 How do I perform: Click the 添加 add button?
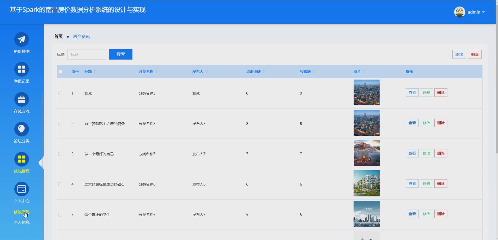(x=459, y=55)
